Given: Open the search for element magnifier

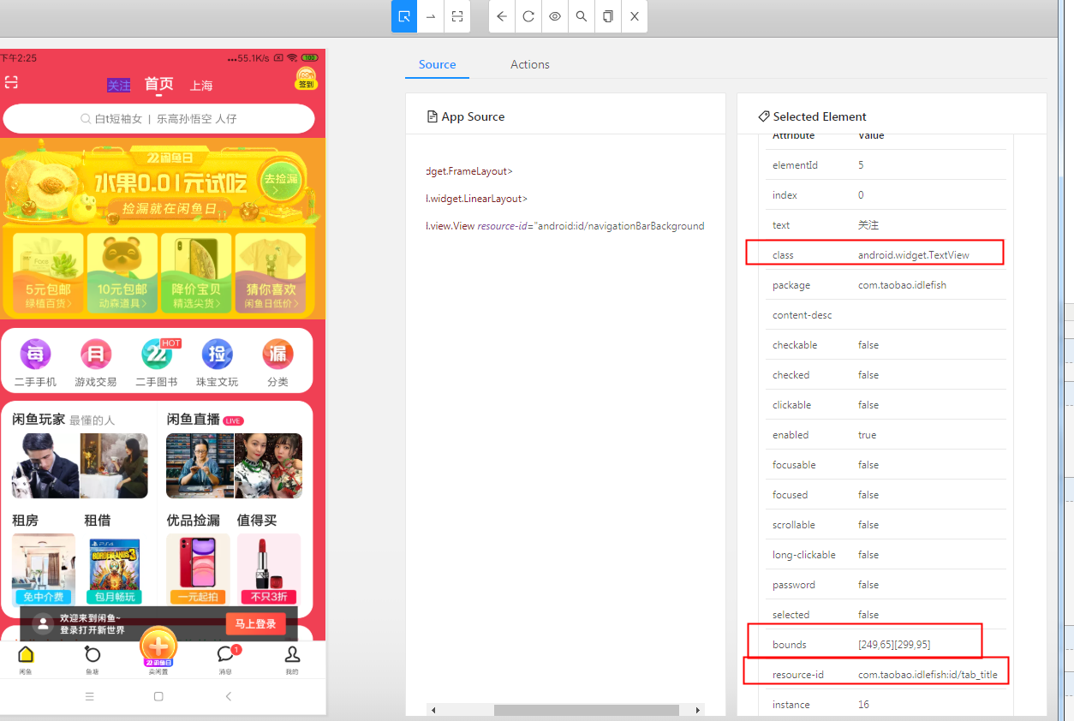Looking at the screenshot, I should pyautogui.click(x=582, y=16).
